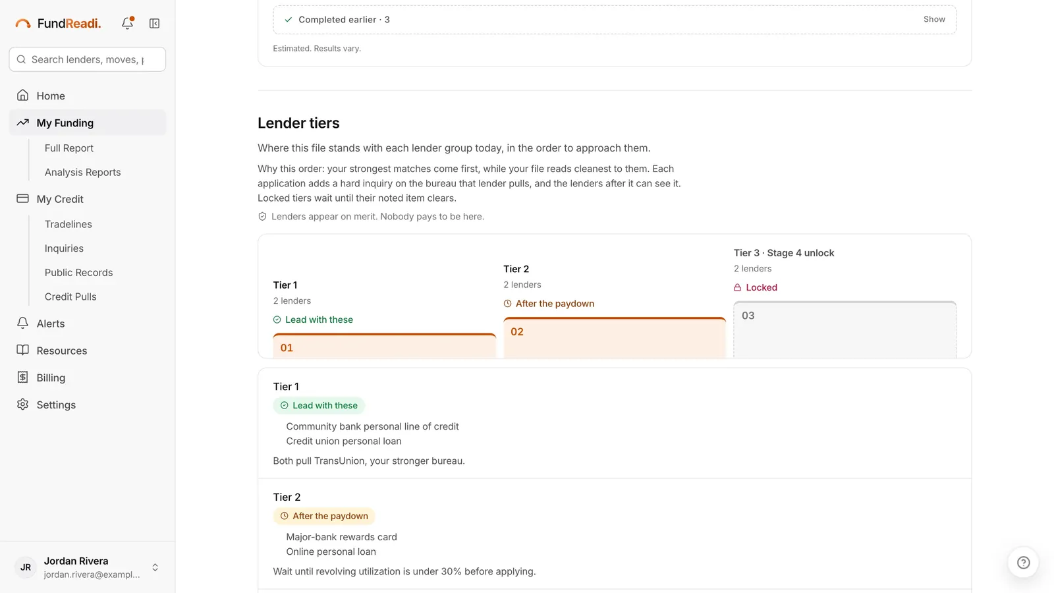
Task: Click Major-bank rewards card entry
Action: click(x=341, y=537)
